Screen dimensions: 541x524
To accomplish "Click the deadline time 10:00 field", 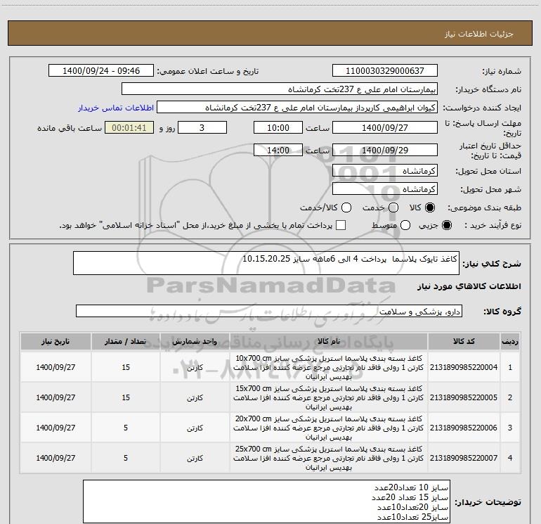I will click(278, 127).
